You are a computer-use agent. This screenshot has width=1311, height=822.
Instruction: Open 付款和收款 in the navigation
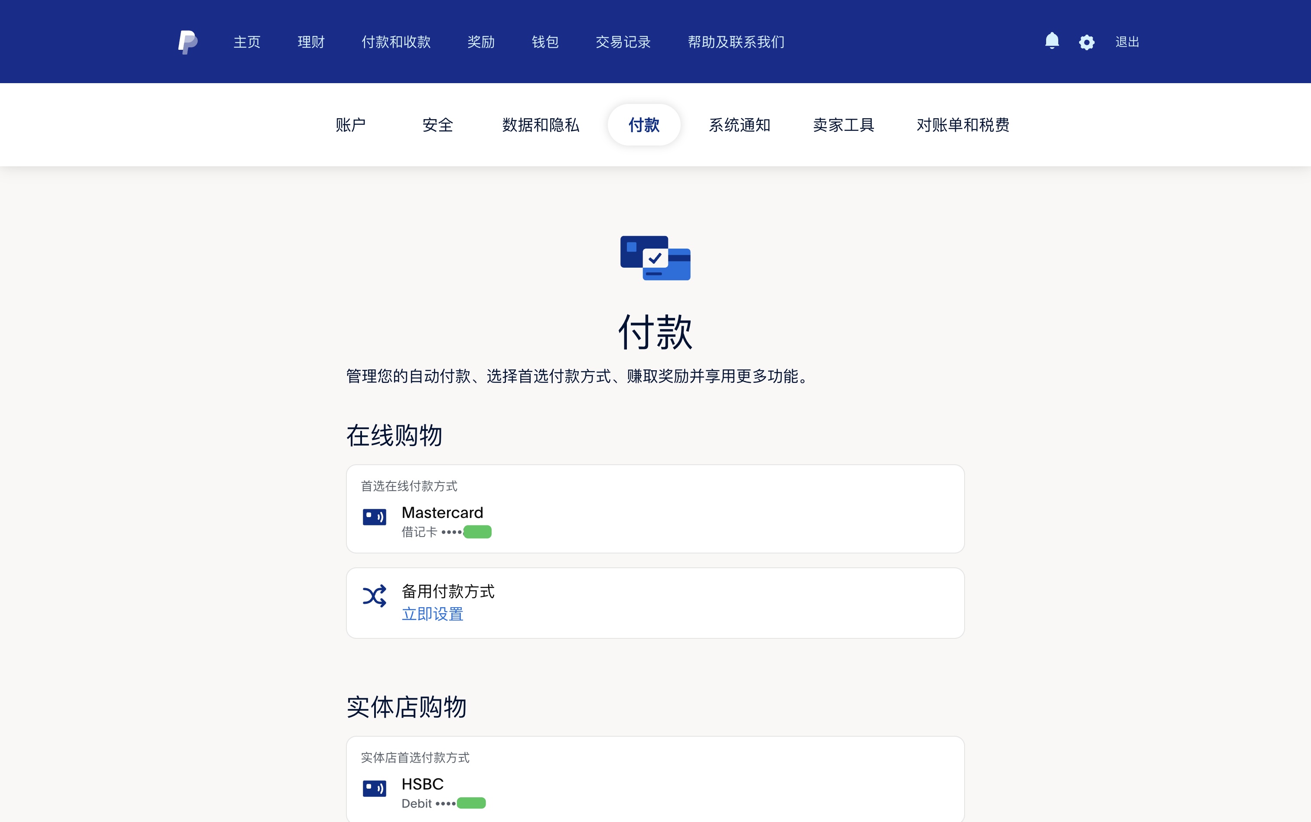396,42
